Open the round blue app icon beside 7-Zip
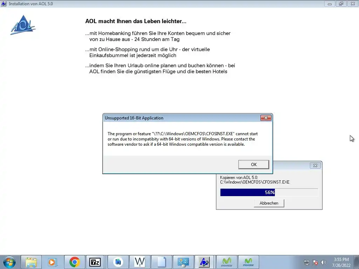This screenshot has width=359, height=269. coord(118,262)
